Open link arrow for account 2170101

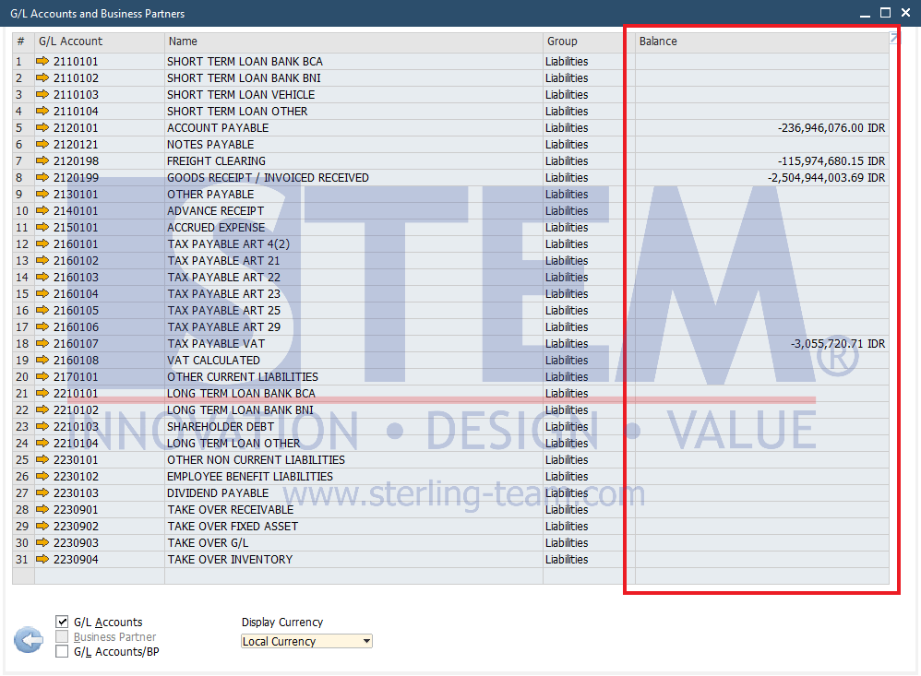click(x=42, y=376)
